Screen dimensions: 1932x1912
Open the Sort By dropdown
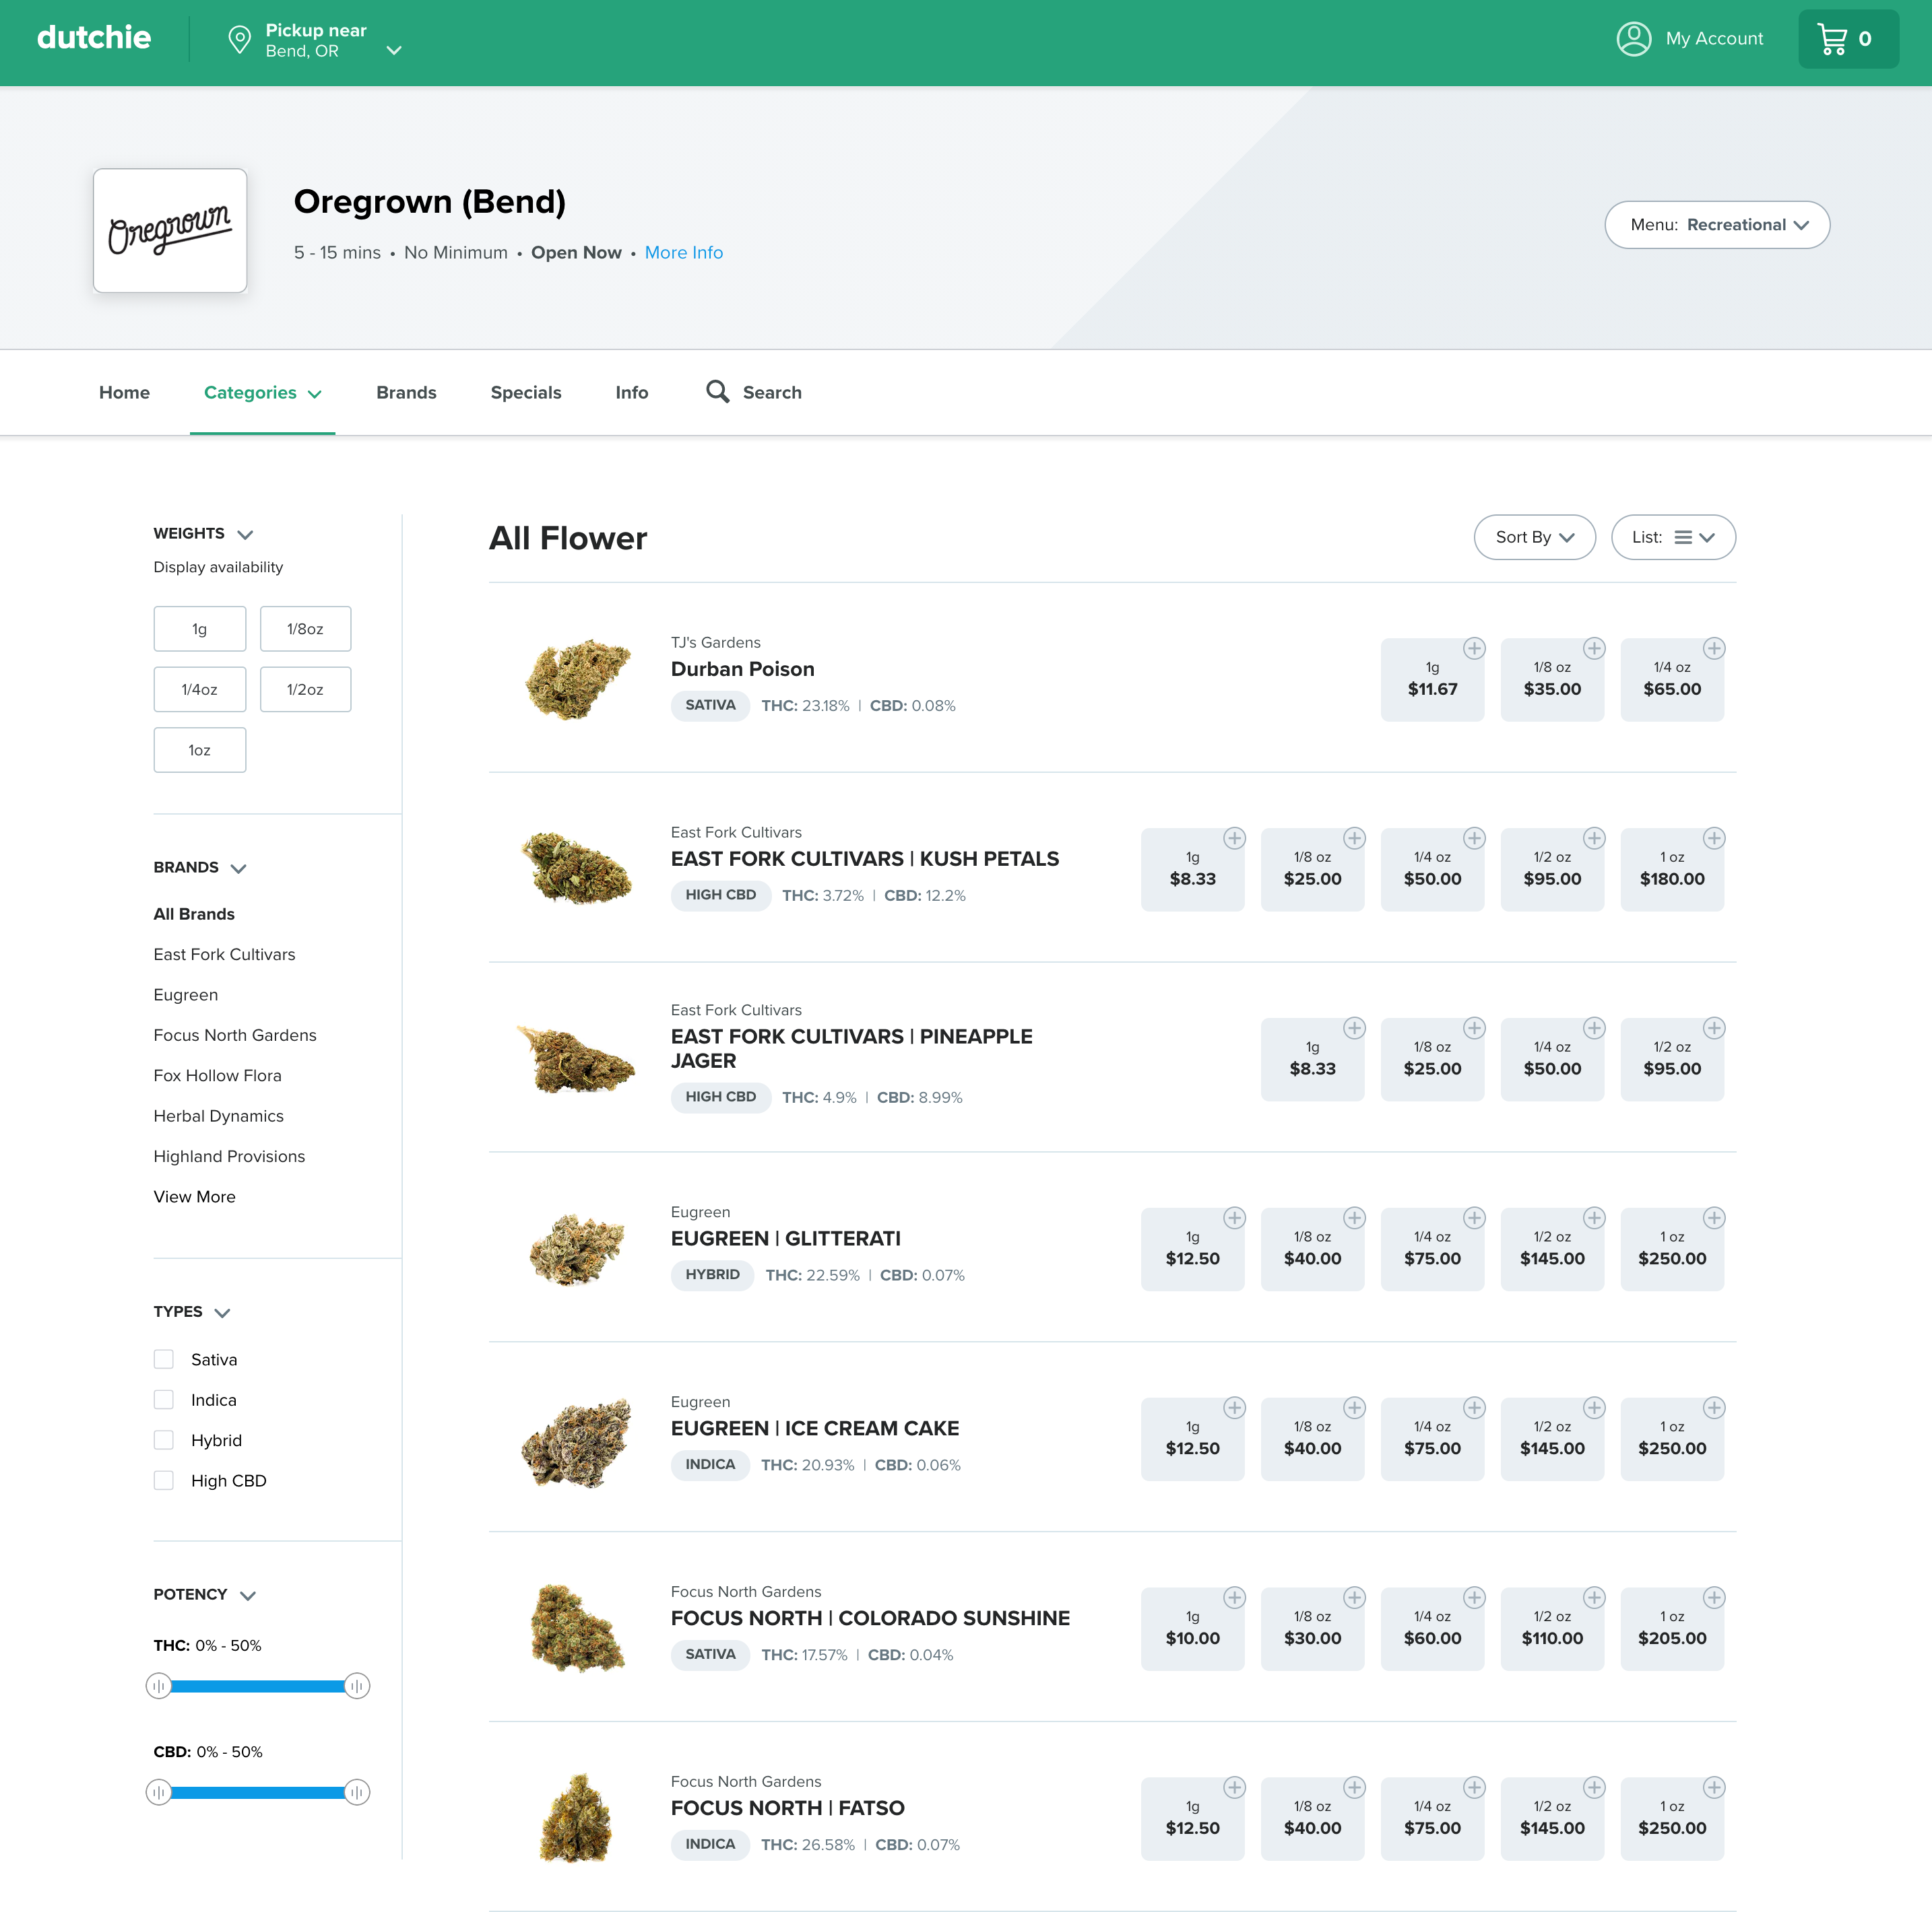tap(1534, 537)
